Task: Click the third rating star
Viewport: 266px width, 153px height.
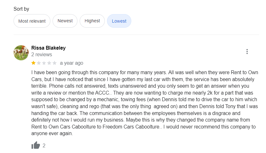Action: tap(44, 63)
